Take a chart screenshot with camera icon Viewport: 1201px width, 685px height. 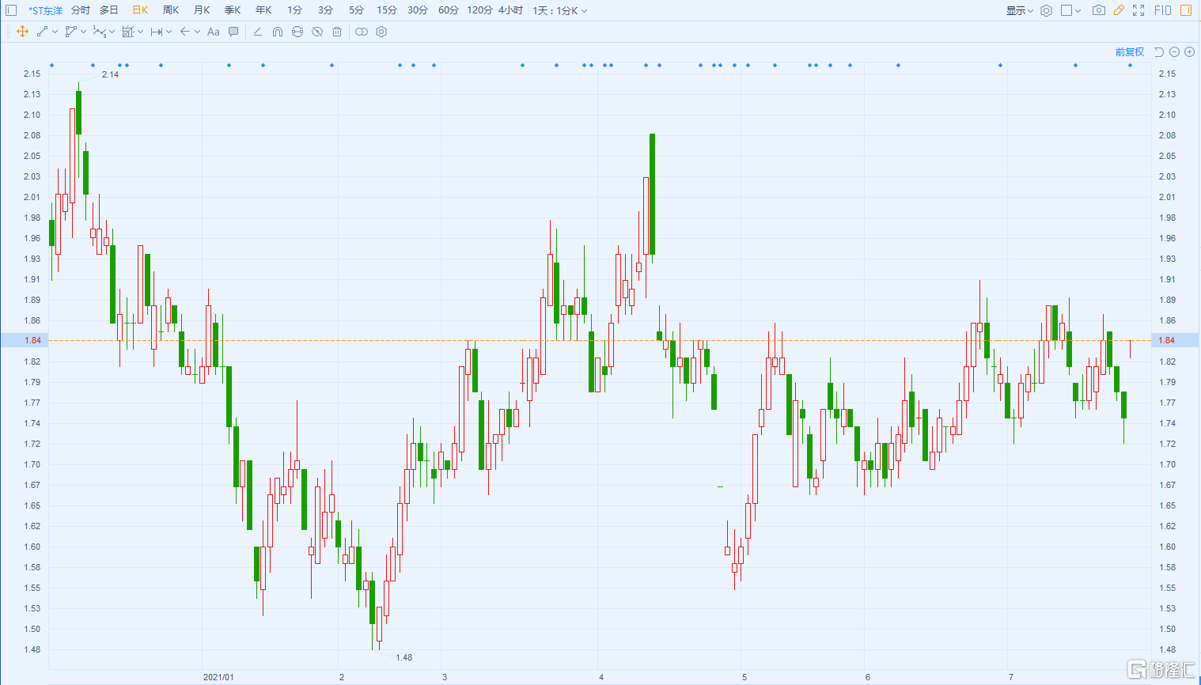pos(1099,10)
